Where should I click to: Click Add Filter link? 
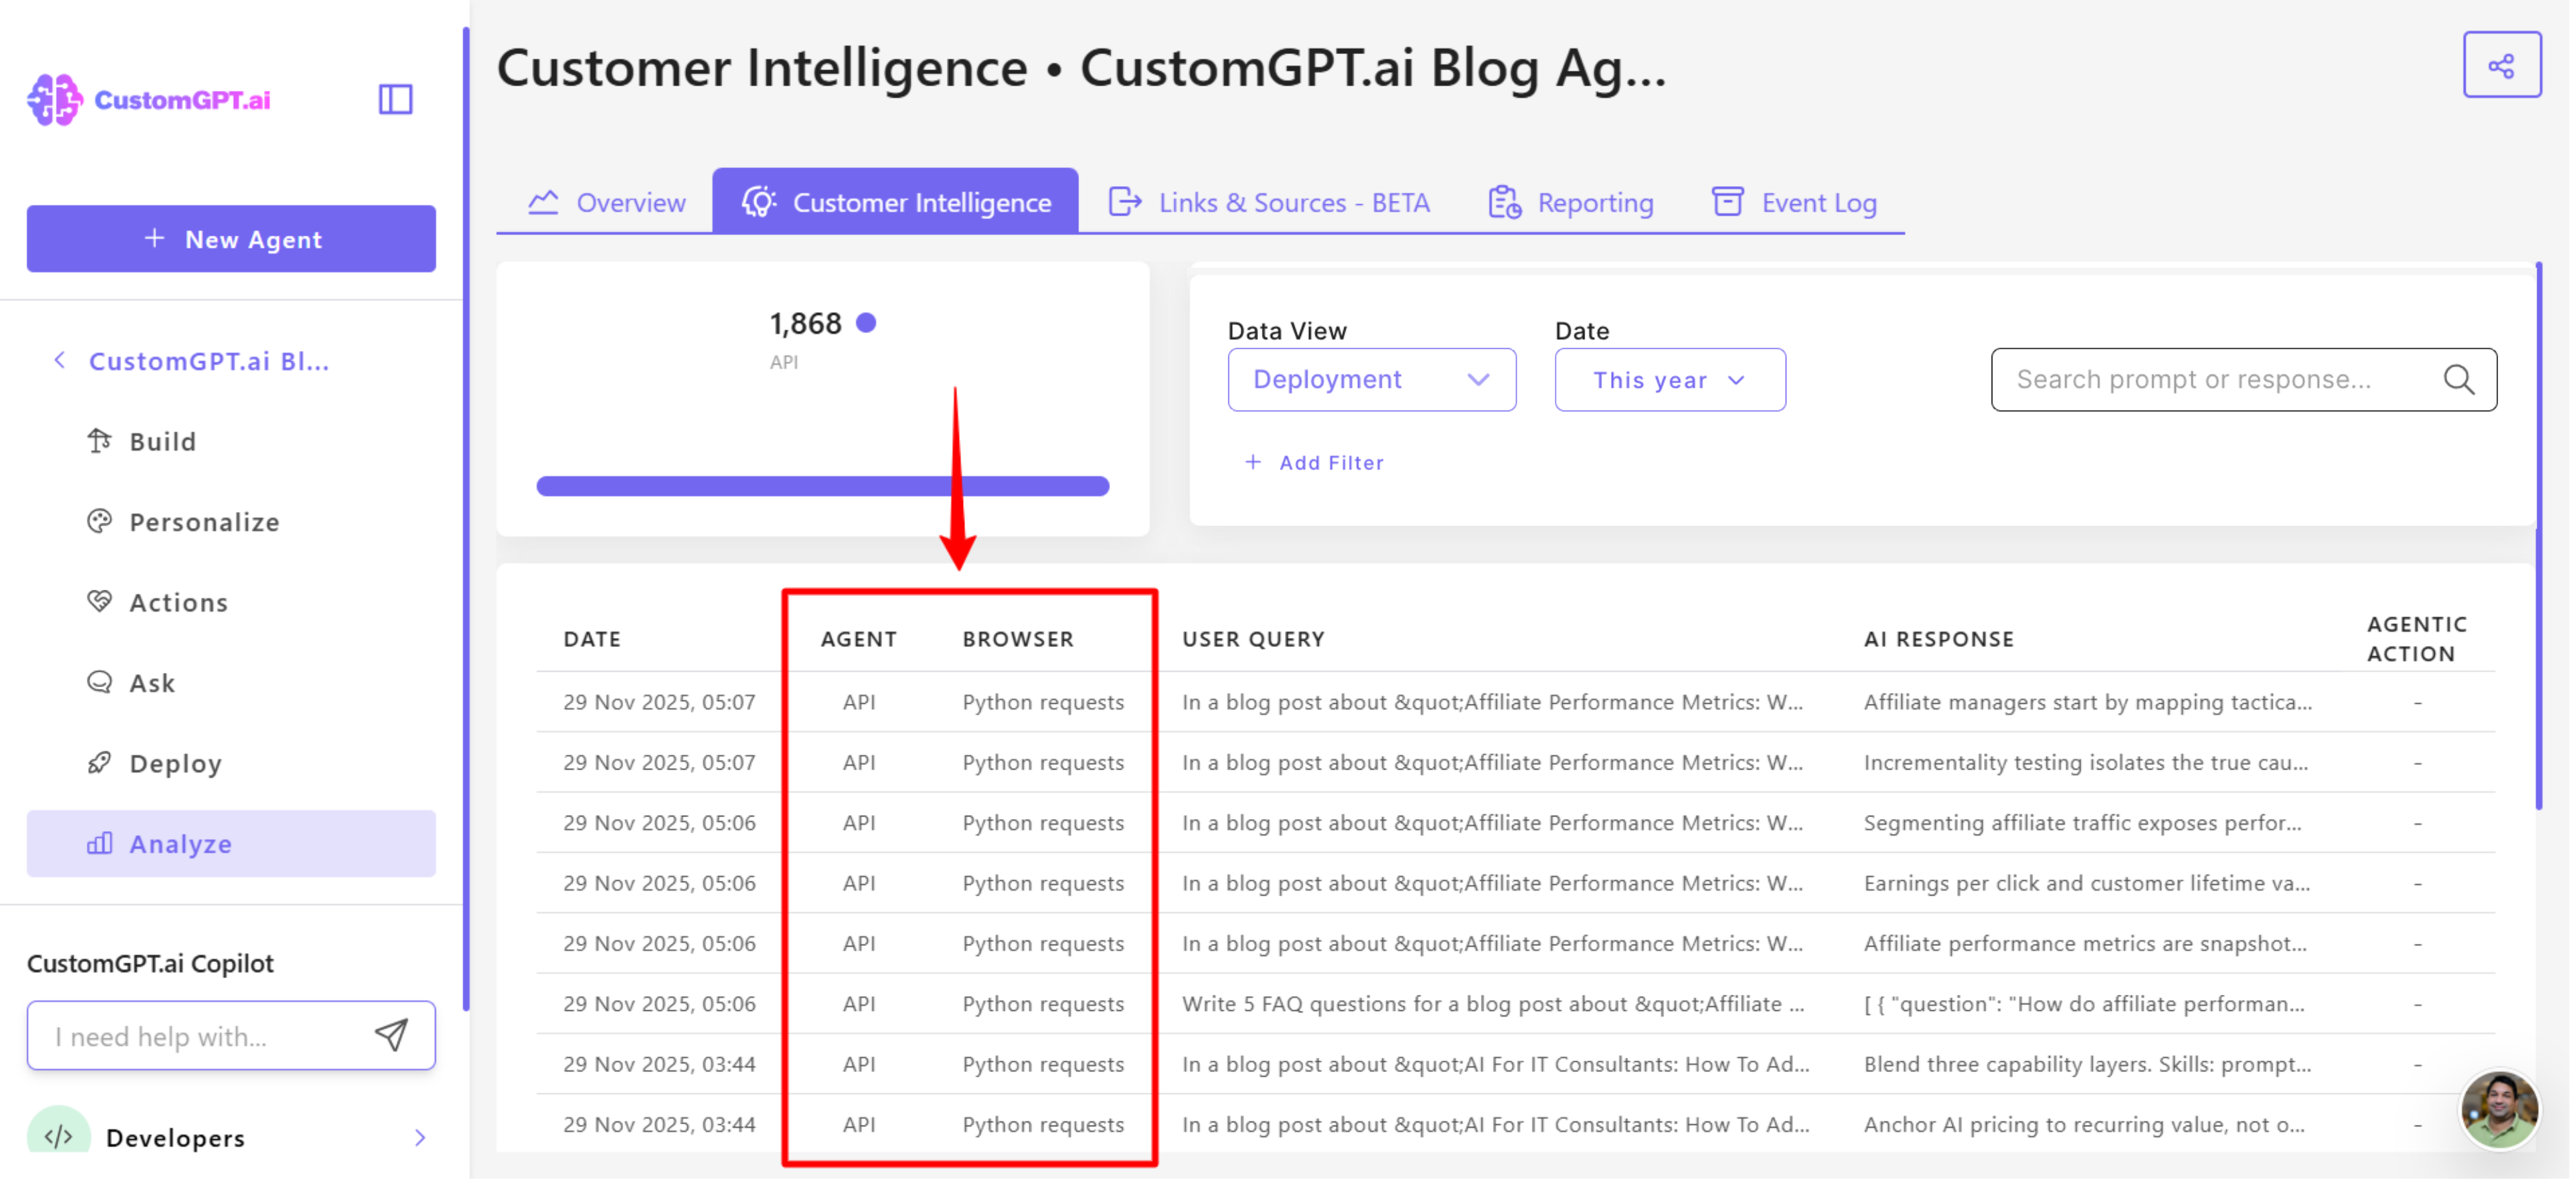tap(1313, 463)
